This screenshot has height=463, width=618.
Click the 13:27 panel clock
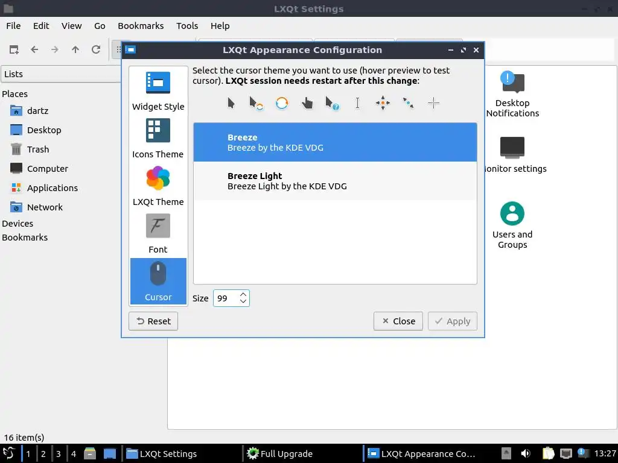coord(605,453)
